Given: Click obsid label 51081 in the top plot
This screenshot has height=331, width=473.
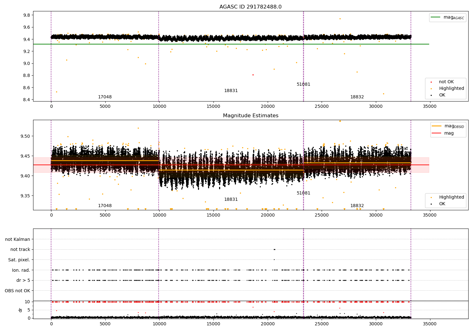Looking at the screenshot, I should click(x=303, y=84).
